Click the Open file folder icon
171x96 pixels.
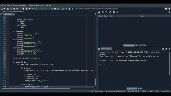[5, 9]
